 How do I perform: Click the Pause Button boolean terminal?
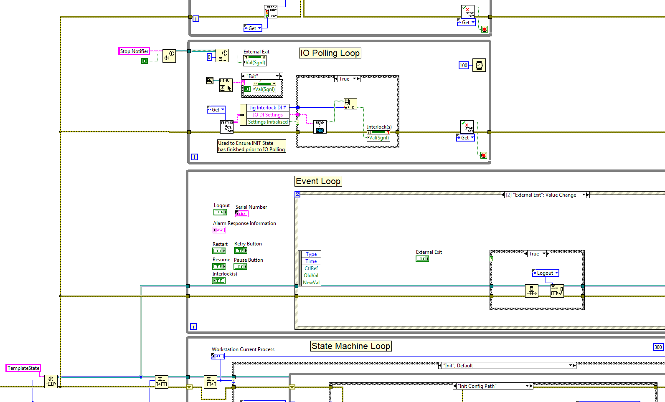click(x=240, y=267)
